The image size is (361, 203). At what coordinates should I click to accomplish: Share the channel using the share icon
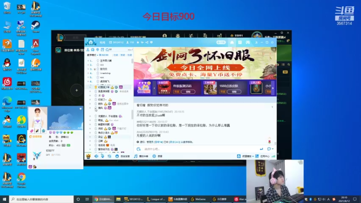pos(147,42)
